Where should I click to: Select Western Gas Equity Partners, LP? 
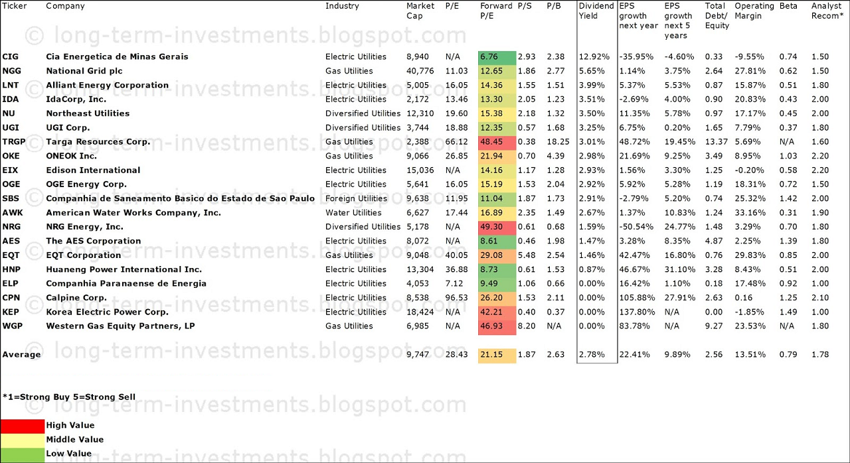[120, 326]
